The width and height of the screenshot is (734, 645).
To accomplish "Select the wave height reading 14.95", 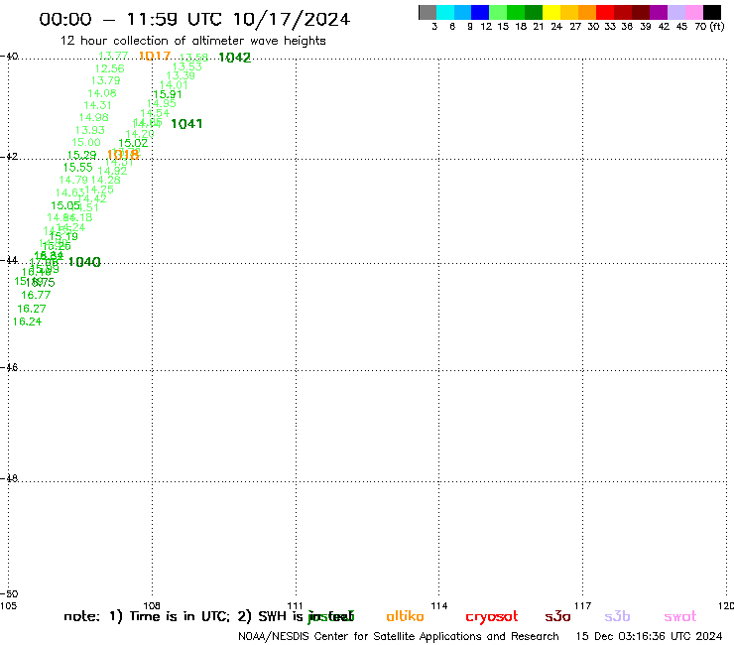I will tap(162, 103).
